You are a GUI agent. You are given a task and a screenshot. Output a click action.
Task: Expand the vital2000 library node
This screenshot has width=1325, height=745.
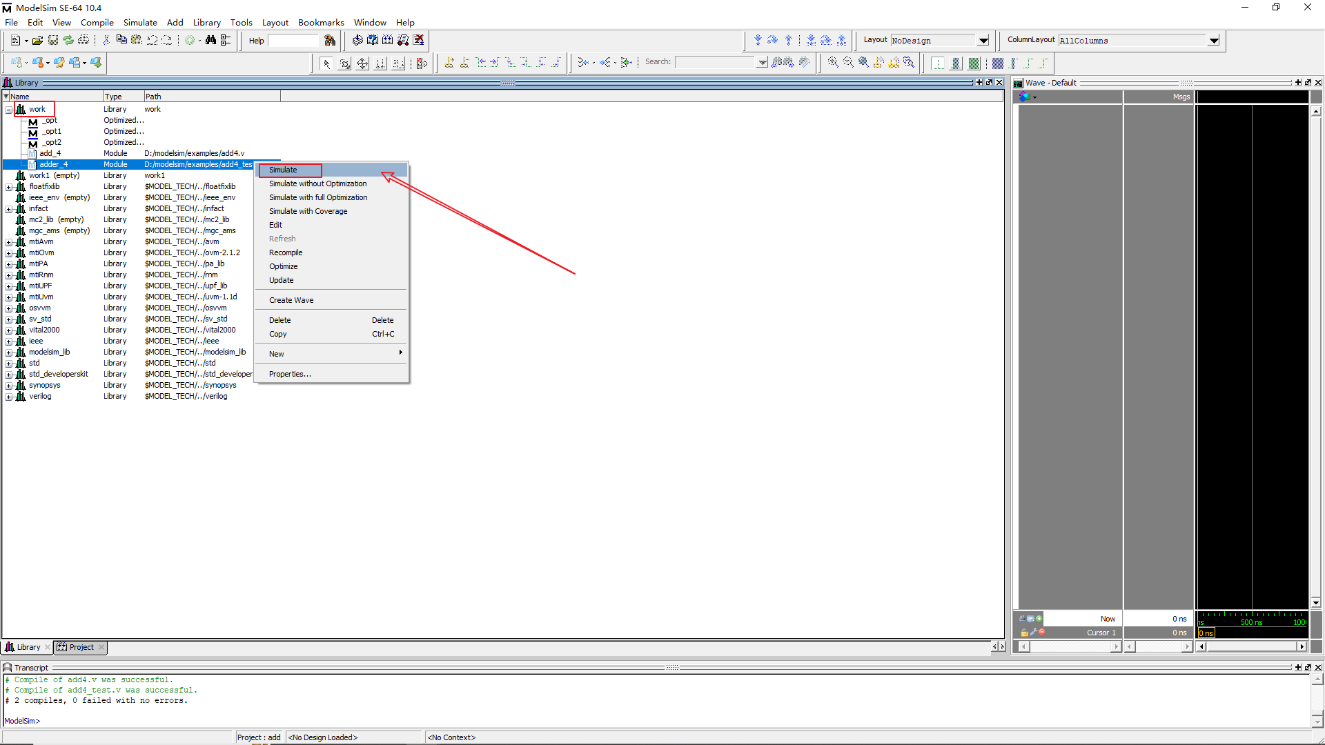(8, 330)
